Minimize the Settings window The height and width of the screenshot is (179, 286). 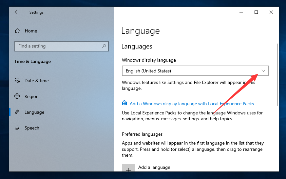(x=241, y=12)
